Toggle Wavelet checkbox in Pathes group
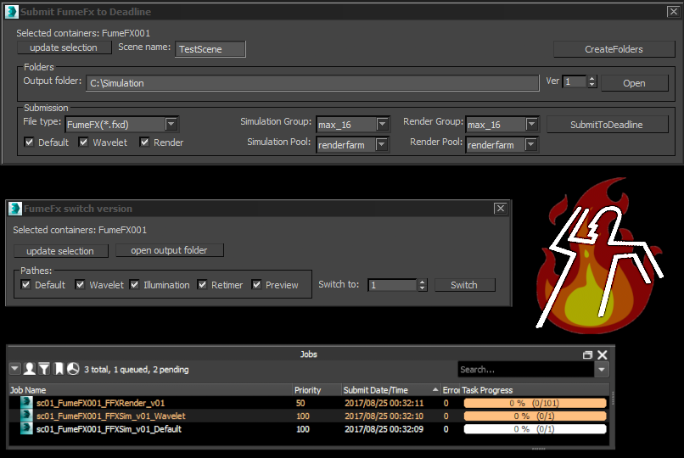684x458 pixels. pos(80,285)
